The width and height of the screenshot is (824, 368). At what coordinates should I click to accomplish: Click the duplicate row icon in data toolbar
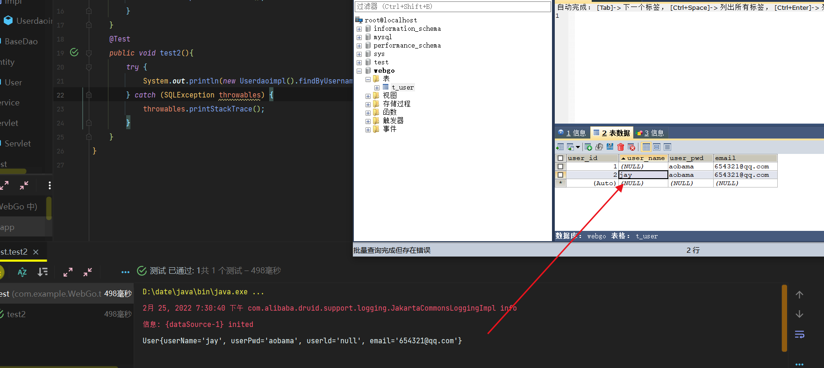[x=599, y=147]
